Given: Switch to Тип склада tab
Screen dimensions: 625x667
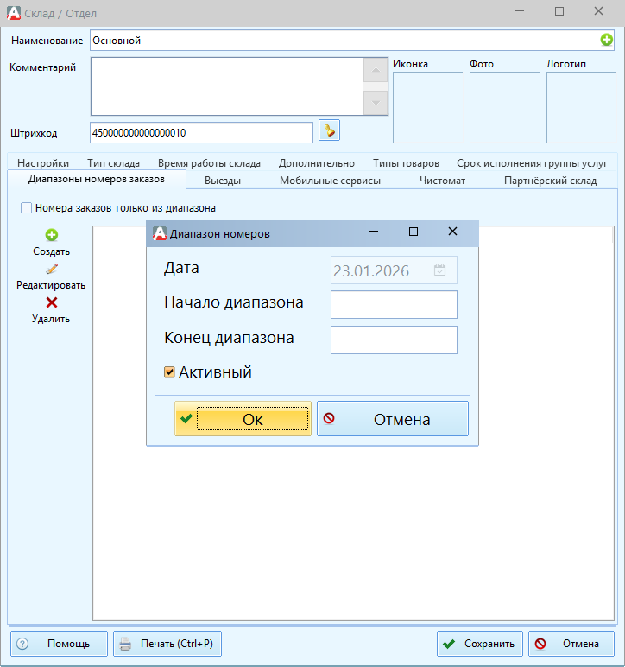Looking at the screenshot, I should (113, 163).
